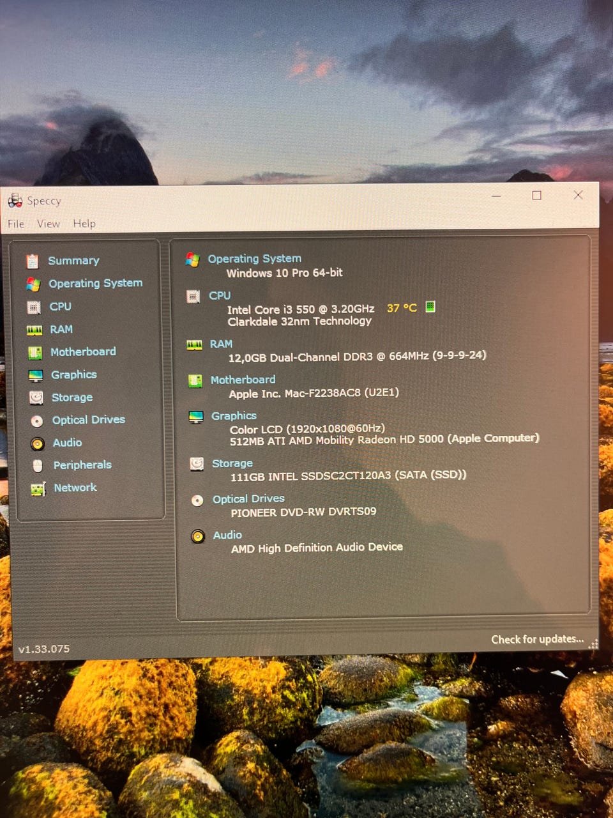Click the Optical Drives disc icon in sidebar
The image size is (613, 818).
tap(37, 421)
